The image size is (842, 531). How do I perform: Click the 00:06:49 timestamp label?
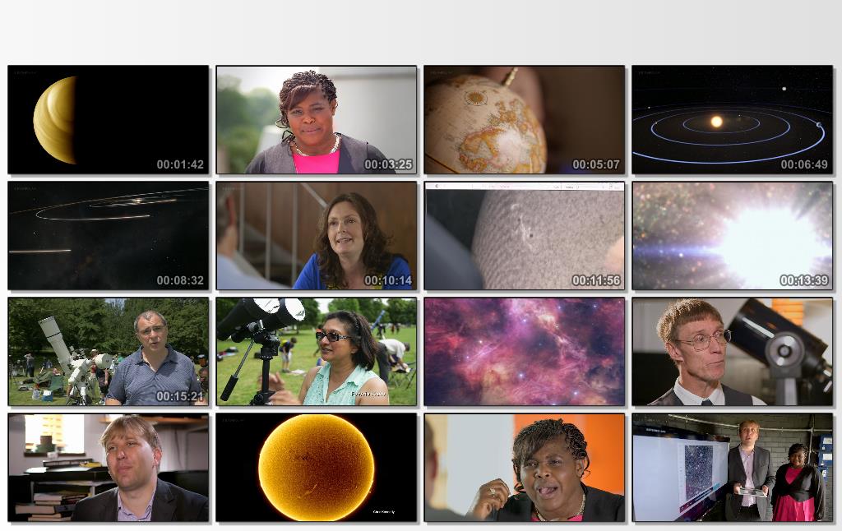[x=804, y=165]
